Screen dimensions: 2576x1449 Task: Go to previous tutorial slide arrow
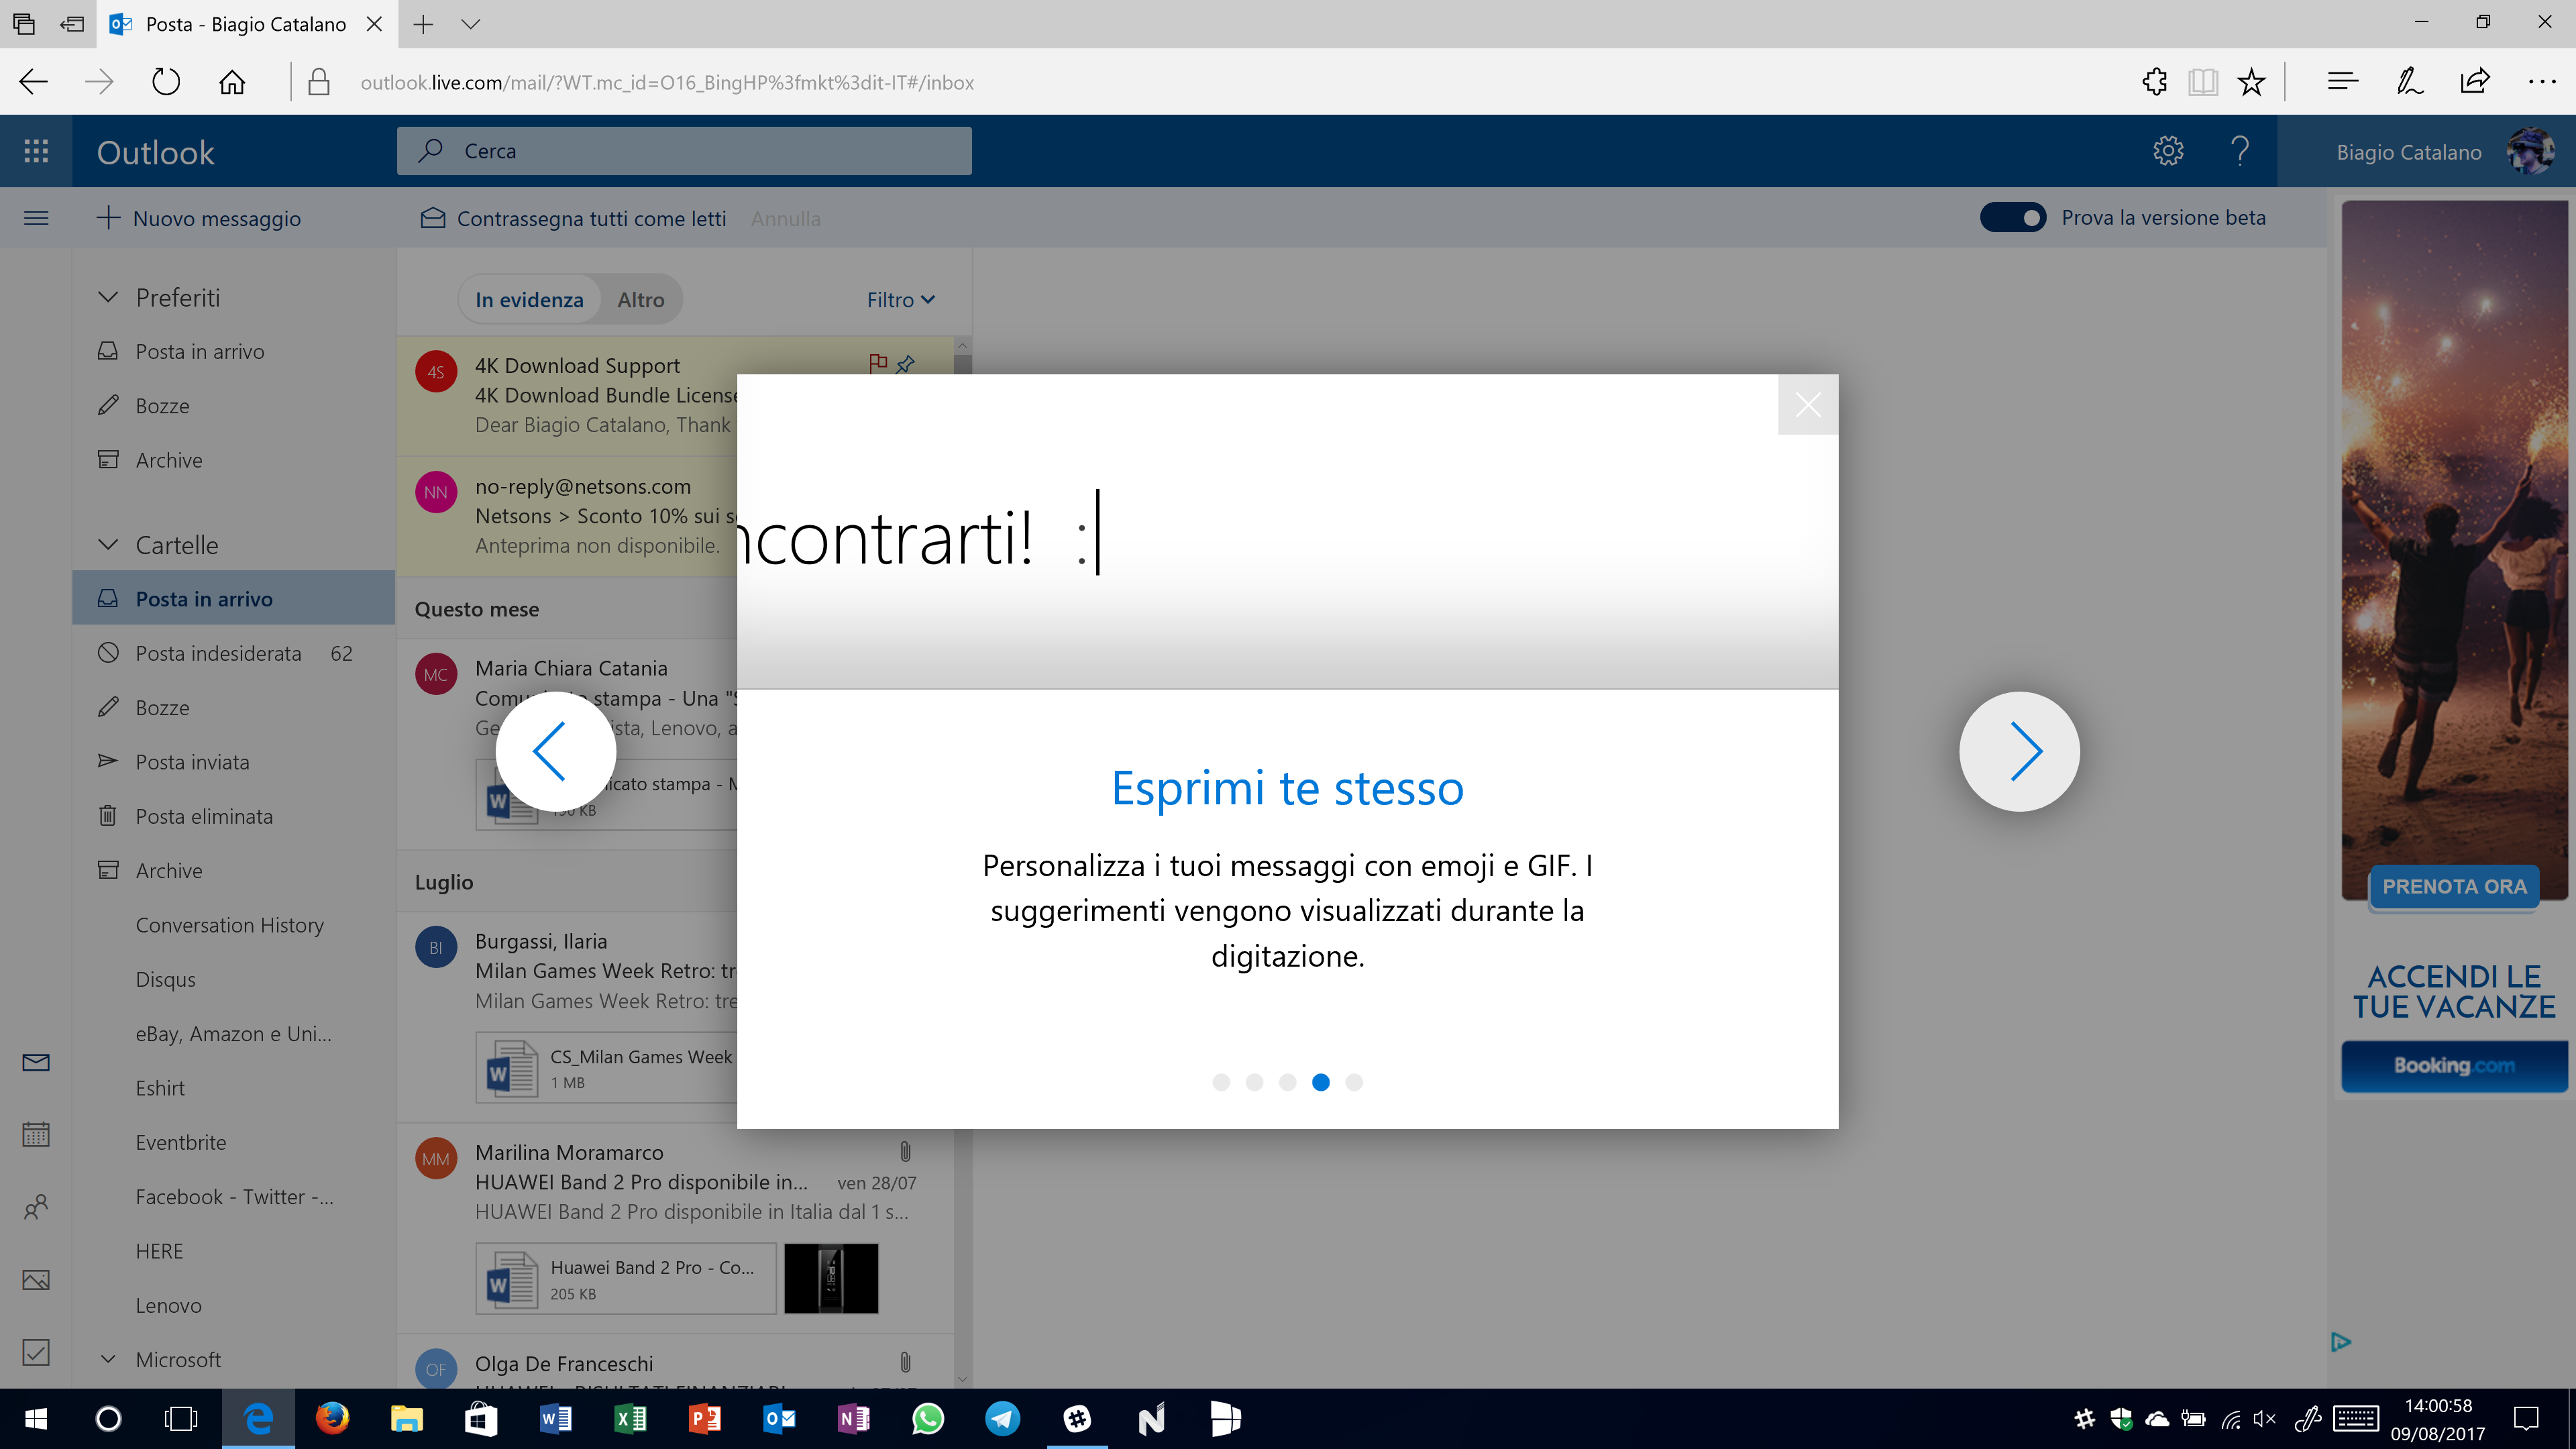pos(555,751)
